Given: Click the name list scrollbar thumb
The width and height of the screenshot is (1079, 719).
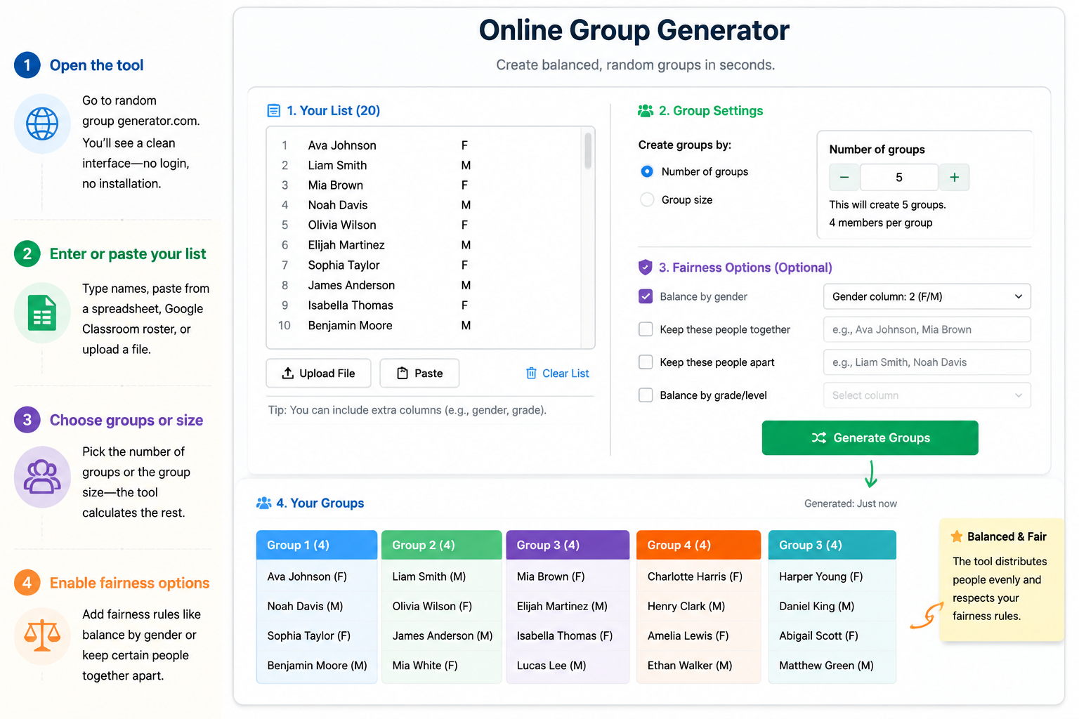Looking at the screenshot, I should [588, 150].
